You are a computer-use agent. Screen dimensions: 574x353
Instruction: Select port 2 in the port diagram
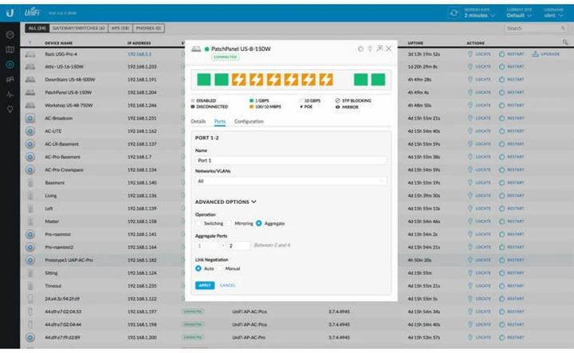pos(221,80)
